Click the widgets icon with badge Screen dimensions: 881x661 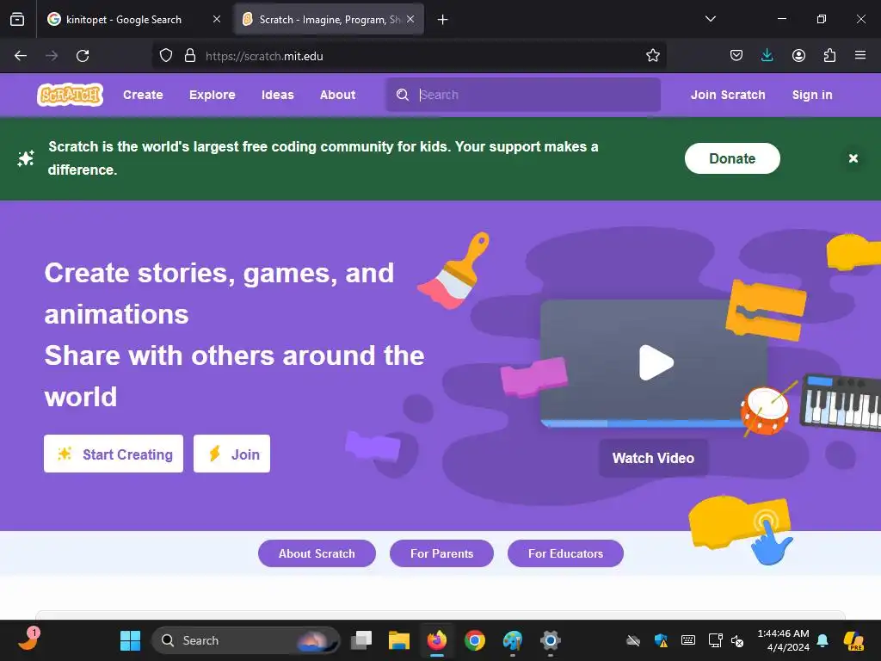(28, 639)
